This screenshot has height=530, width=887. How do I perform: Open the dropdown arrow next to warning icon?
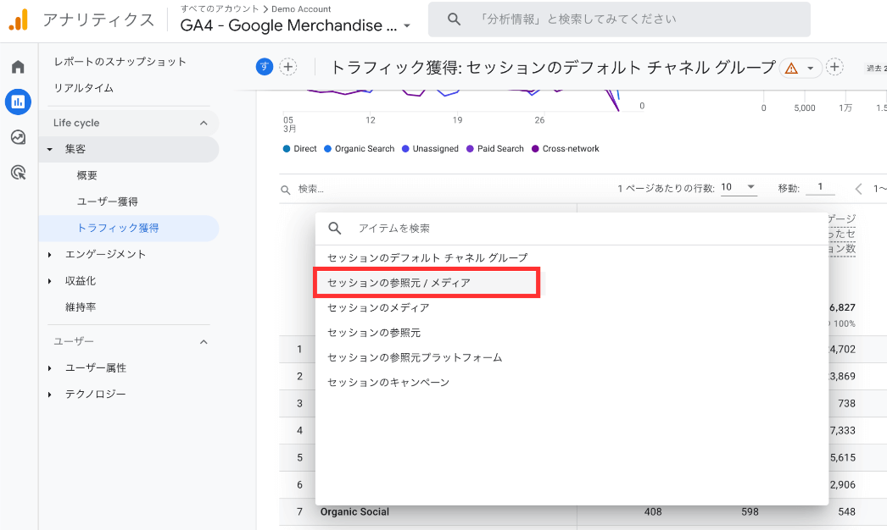click(811, 69)
